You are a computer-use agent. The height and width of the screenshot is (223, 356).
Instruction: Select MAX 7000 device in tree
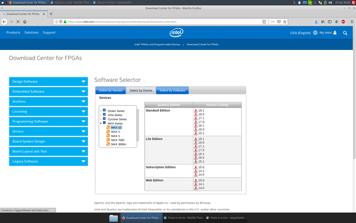(x=118, y=140)
